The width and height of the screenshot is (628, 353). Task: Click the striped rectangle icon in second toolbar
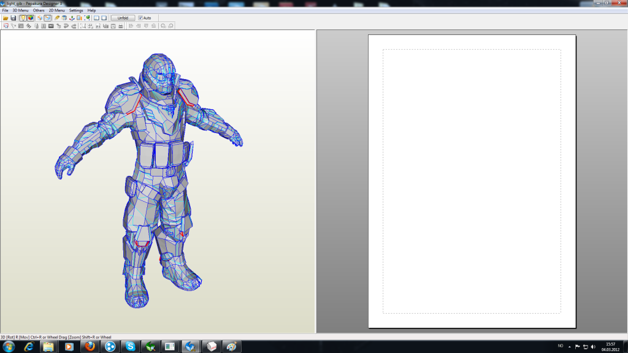pos(21,26)
